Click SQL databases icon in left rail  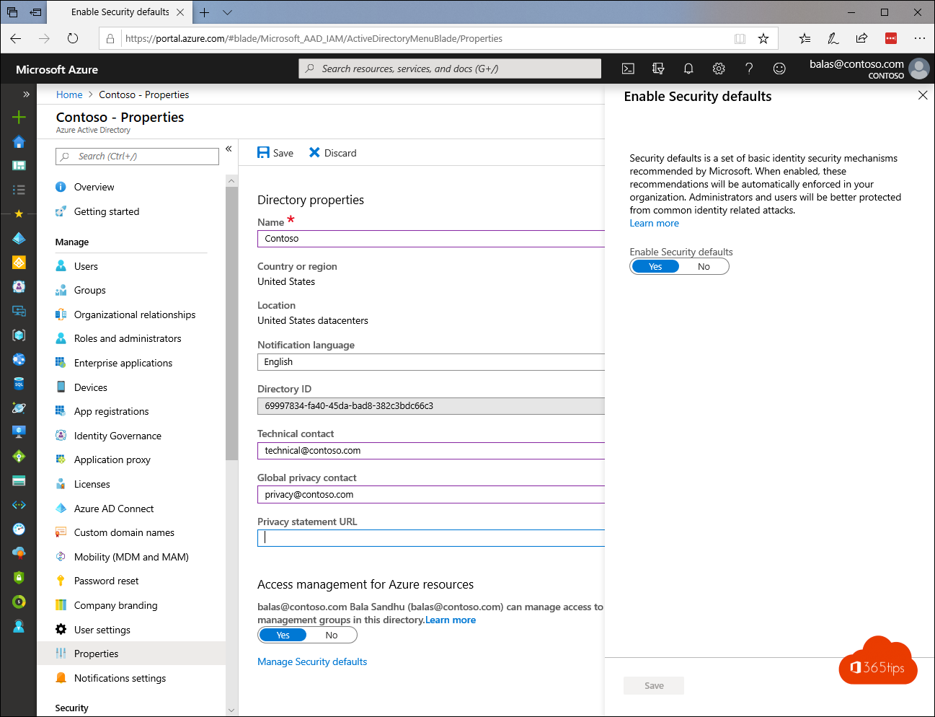19,384
